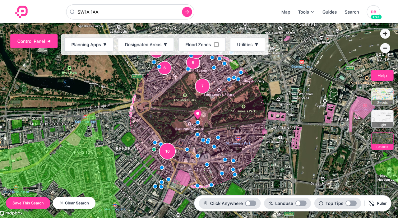
Task: Expand the Planning Apps dropdown
Action: 89,44
